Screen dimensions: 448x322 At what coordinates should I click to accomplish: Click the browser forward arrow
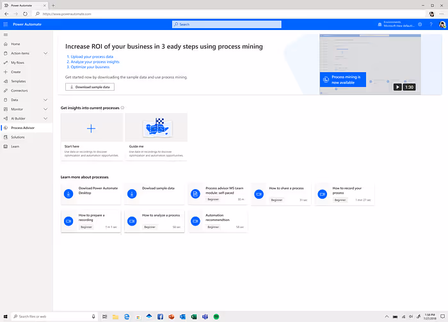pos(16,13)
